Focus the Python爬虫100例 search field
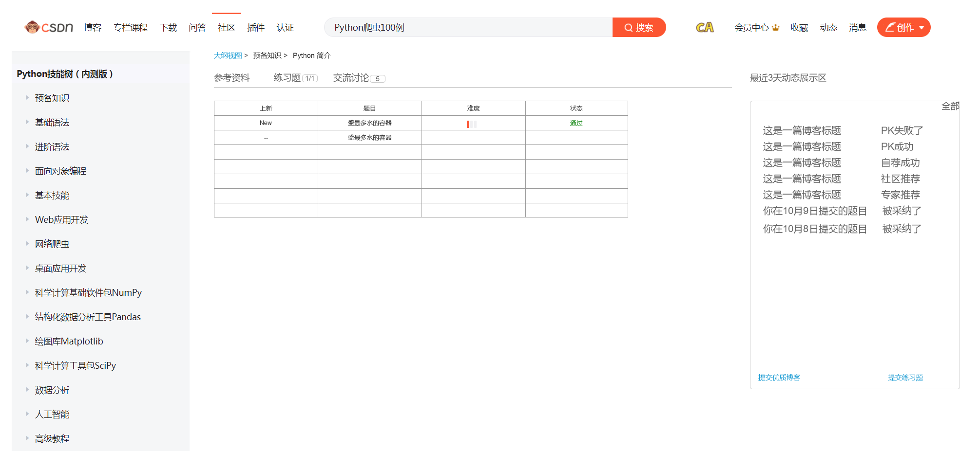Screen dimensions: 960x451 (x=468, y=27)
